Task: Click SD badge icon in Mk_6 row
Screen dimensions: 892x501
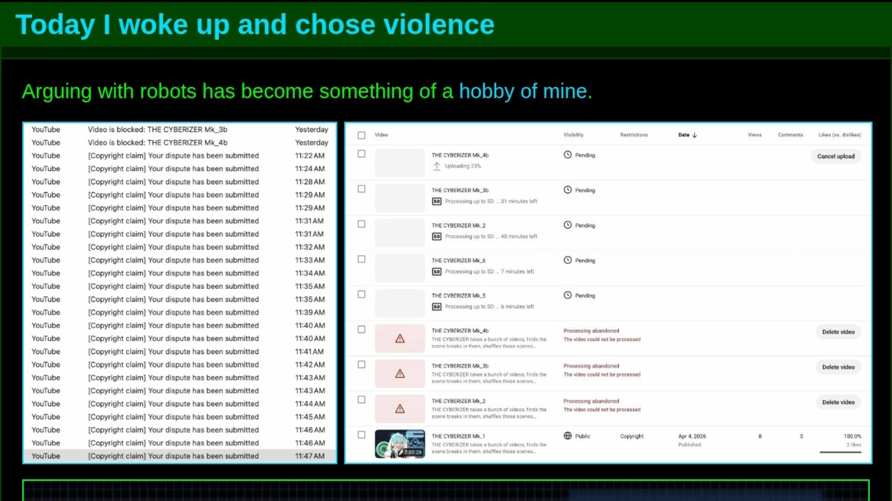Action: (437, 272)
